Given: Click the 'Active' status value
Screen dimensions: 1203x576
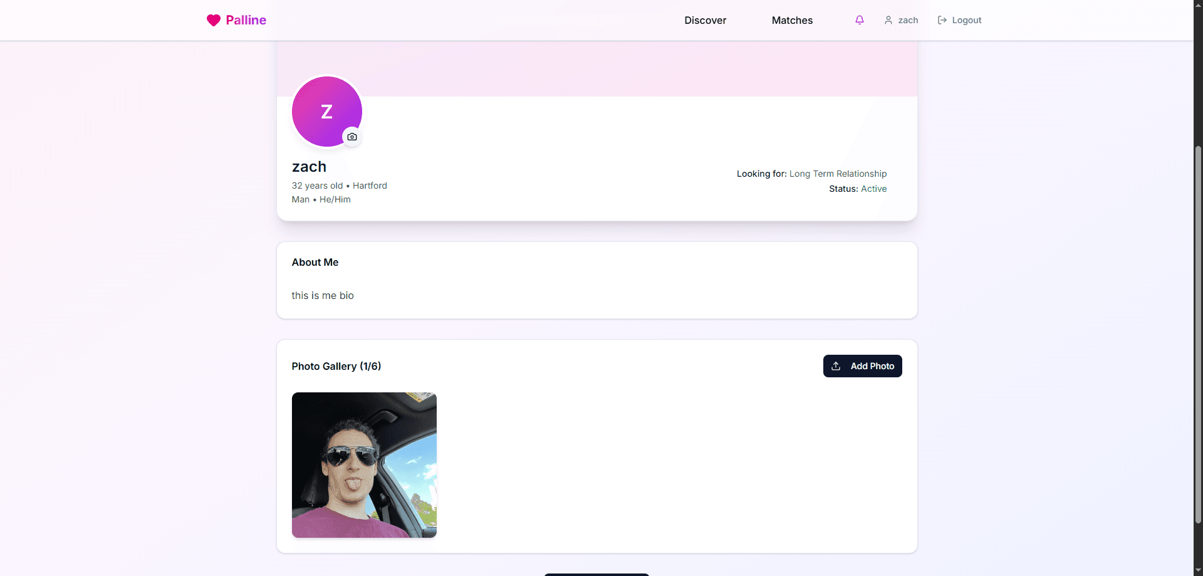Looking at the screenshot, I should tap(873, 189).
